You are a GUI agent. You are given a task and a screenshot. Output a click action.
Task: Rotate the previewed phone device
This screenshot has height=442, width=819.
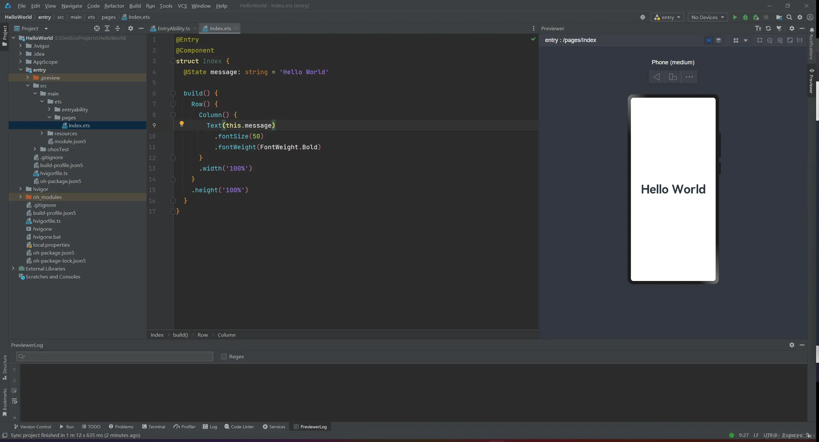click(x=673, y=77)
